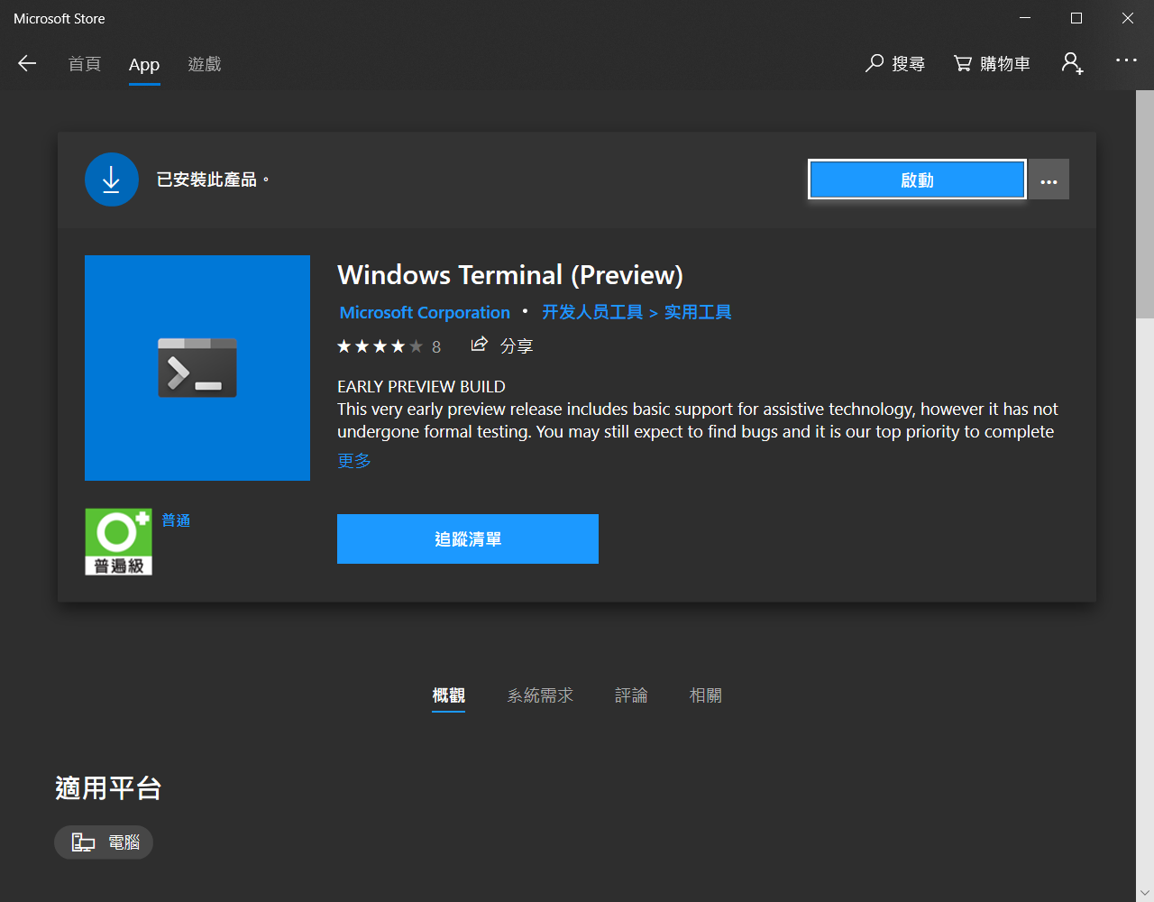Open the 普通 rating link
The height and width of the screenshot is (902, 1154).
(x=176, y=520)
